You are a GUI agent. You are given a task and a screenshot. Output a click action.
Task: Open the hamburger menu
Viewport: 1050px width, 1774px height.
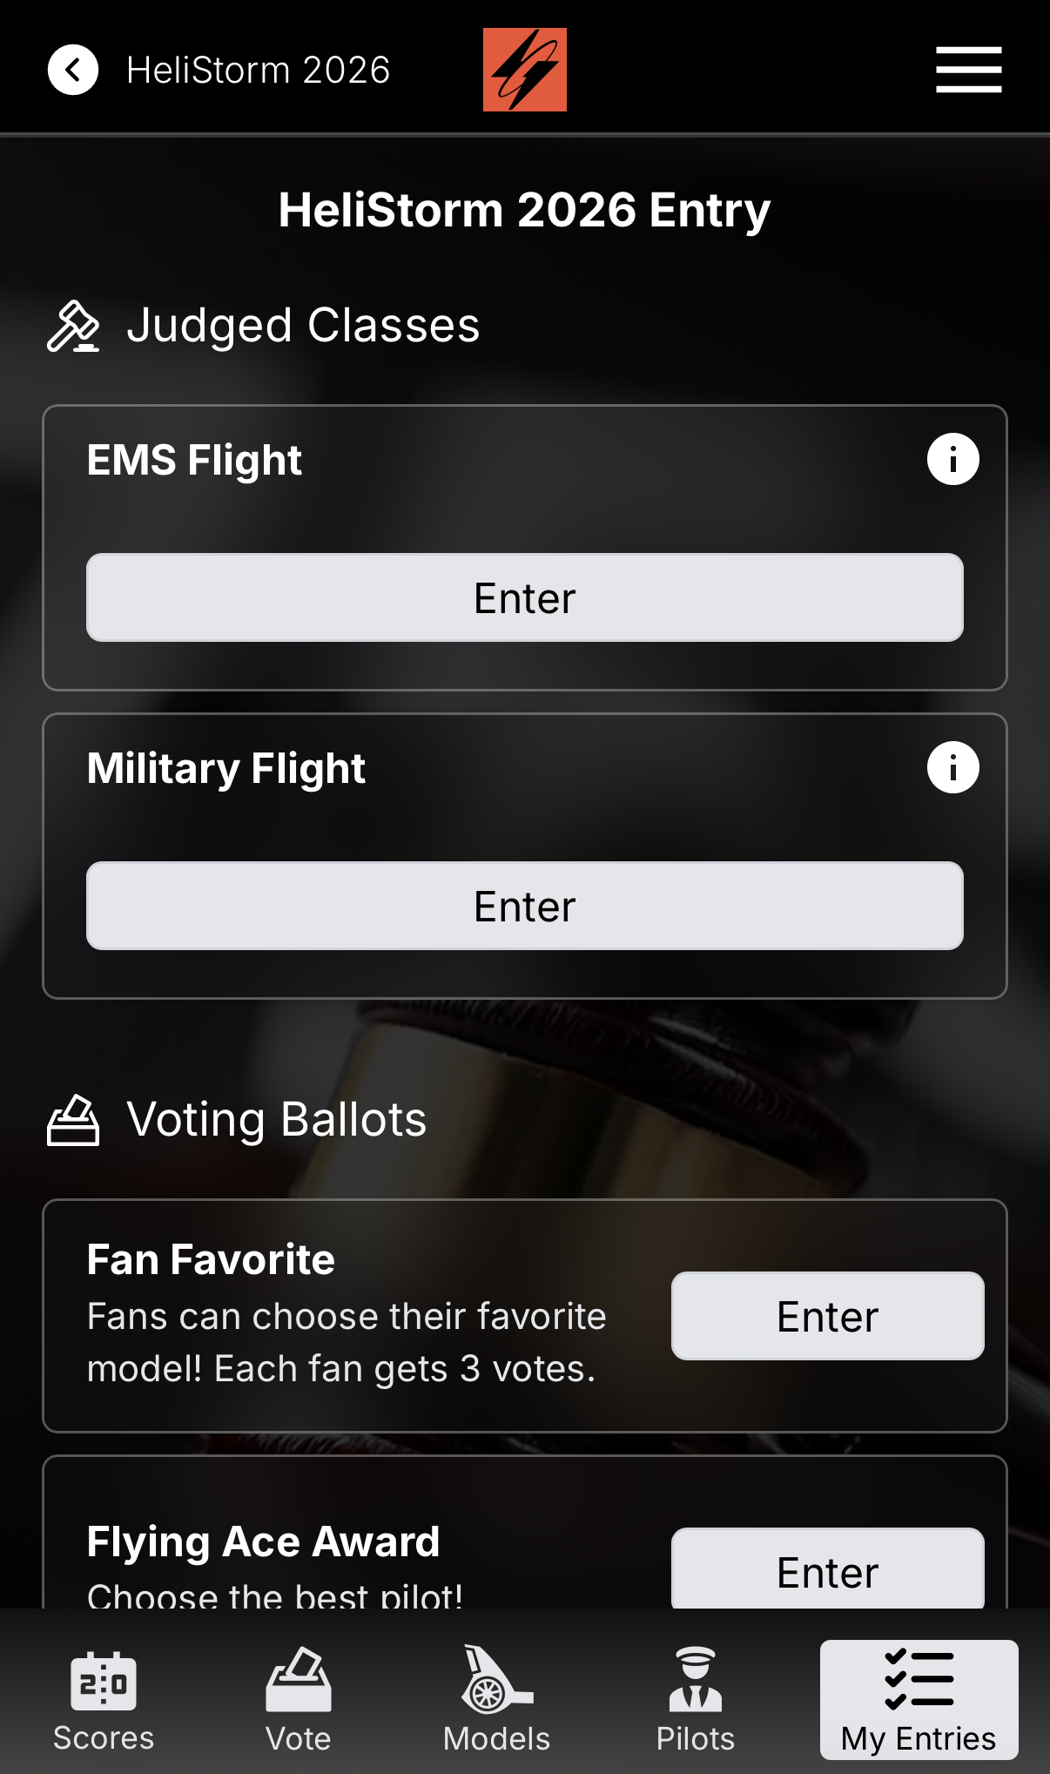pyautogui.click(x=968, y=70)
